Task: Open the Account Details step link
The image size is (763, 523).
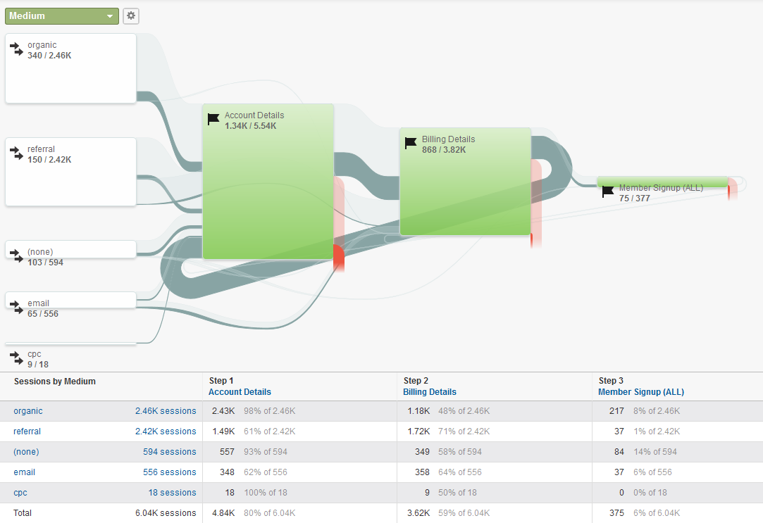Action: [240, 392]
